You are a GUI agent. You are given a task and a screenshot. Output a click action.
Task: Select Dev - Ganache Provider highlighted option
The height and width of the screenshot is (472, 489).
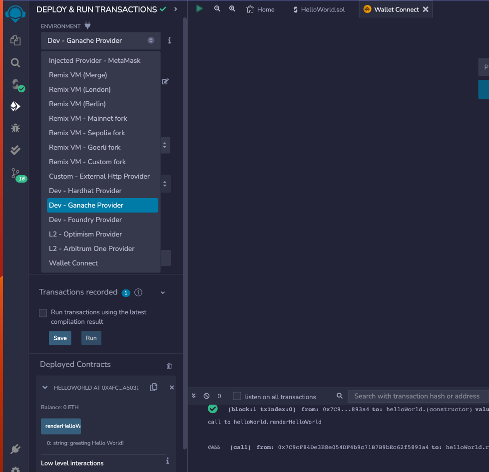(x=102, y=205)
